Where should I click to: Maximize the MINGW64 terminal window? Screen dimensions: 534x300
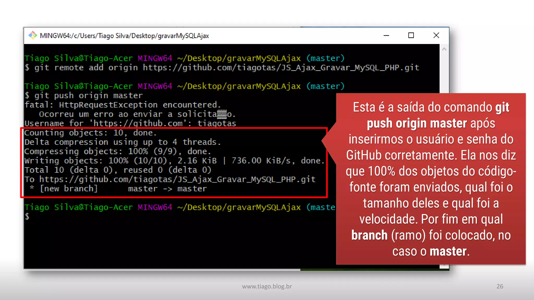[x=411, y=35]
